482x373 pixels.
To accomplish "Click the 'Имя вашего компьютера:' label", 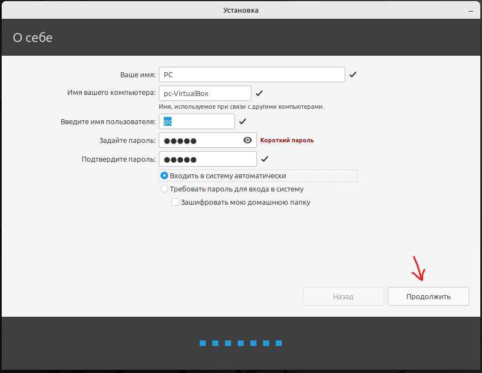I will click(111, 93).
